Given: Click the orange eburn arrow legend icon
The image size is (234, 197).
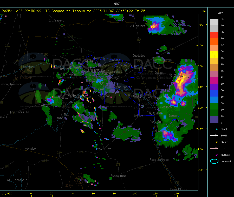Looking at the screenshot, I should [214, 142].
